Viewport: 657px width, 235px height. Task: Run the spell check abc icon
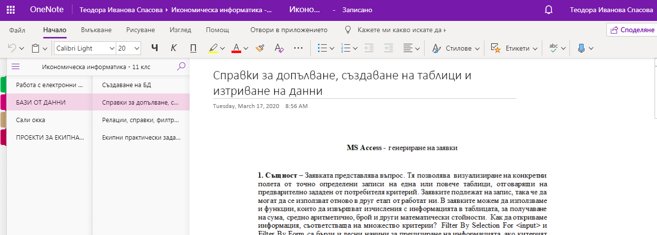coord(554,48)
